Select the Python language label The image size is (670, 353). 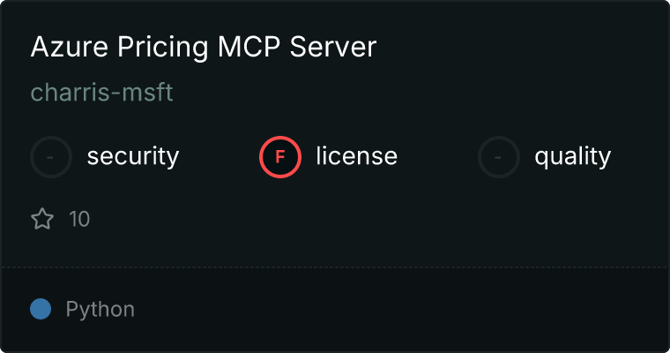point(100,310)
